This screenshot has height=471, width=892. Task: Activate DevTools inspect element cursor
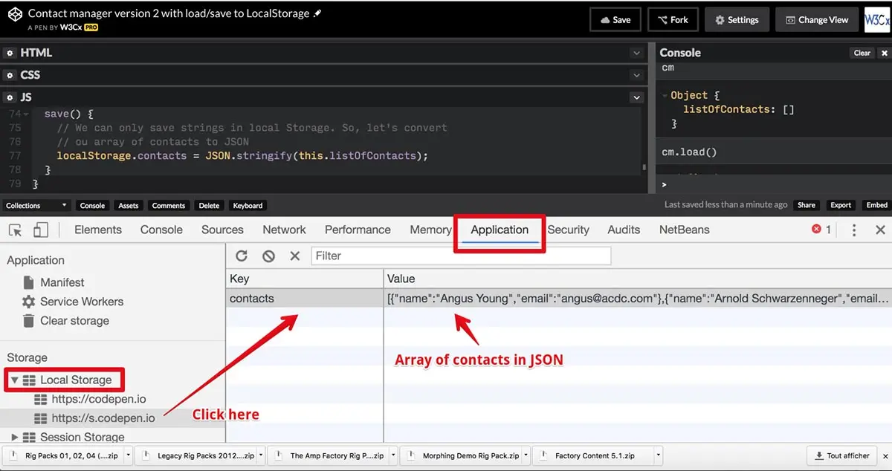click(15, 230)
